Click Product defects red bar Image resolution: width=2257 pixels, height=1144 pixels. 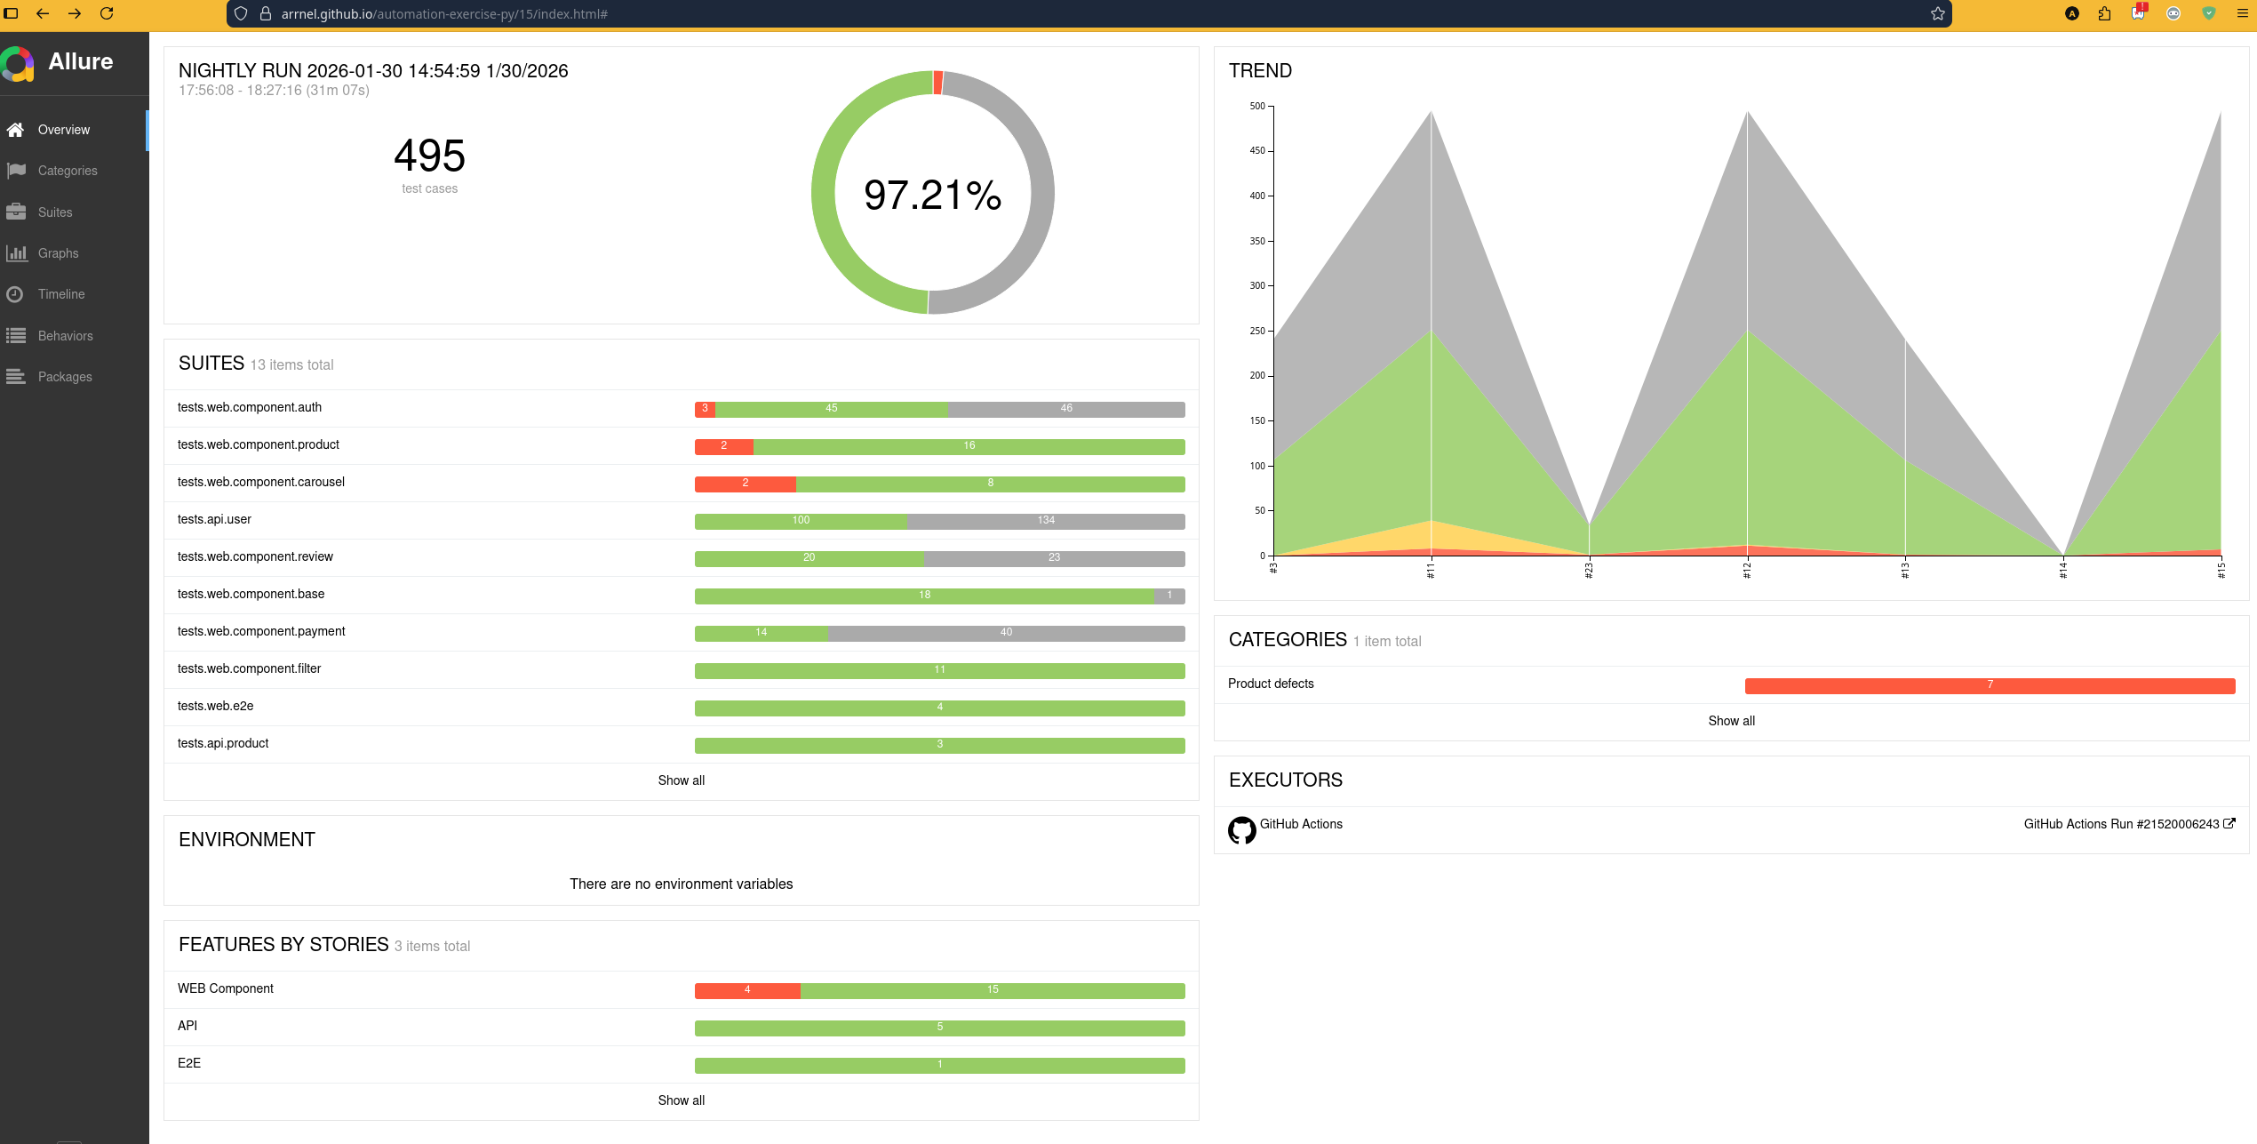[1990, 685]
